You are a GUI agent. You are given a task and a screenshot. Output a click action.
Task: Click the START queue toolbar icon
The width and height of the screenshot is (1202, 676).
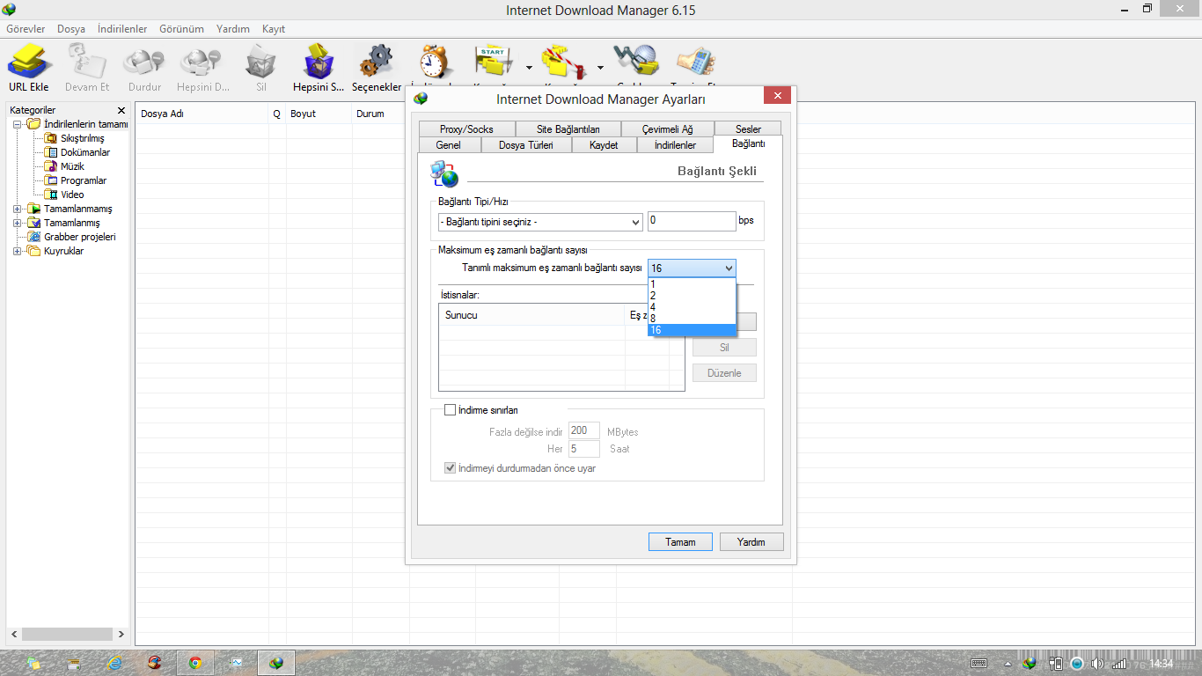point(493,62)
